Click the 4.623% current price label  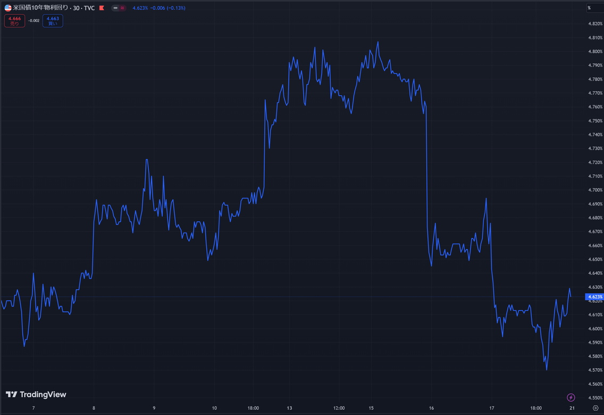(594, 297)
